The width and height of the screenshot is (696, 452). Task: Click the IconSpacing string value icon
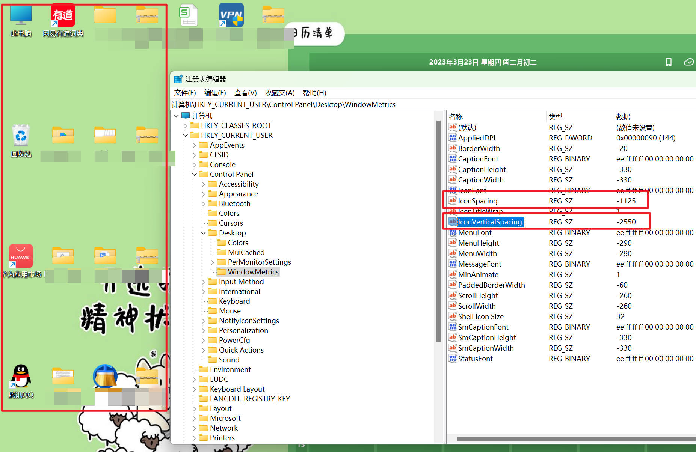tap(453, 201)
